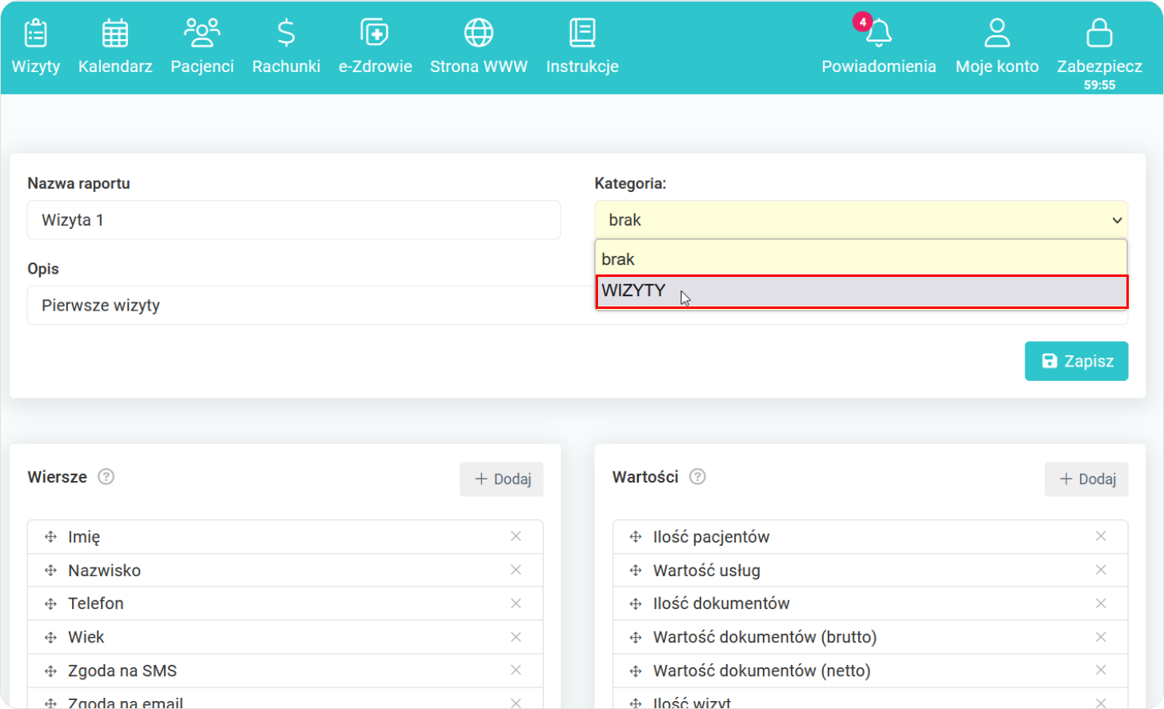Save the report with Zapisz
This screenshot has width=1164, height=709.
pyautogui.click(x=1076, y=361)
